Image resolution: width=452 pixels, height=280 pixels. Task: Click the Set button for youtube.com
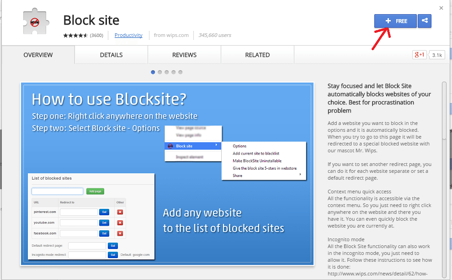(x=104, y=223)
